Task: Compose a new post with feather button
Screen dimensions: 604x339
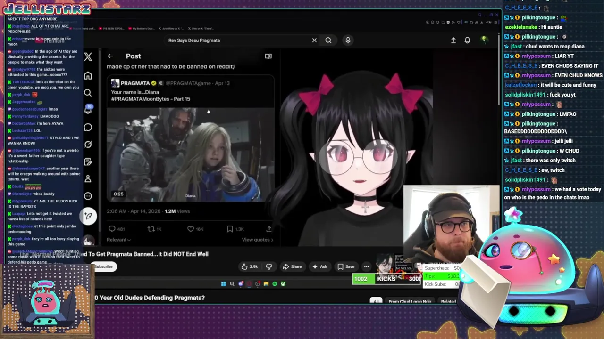Action: tap(88, 216)
